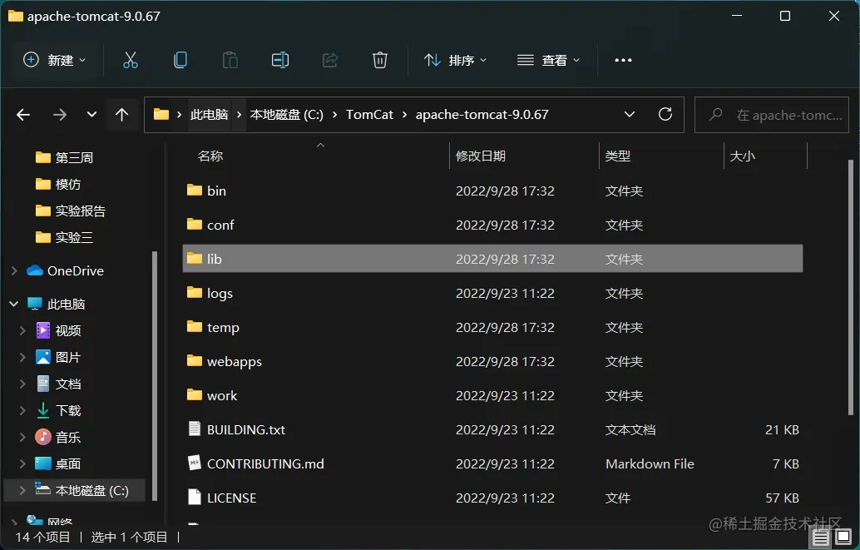
Task: Expand the 桌面 tree node
Action: coord(22,463)
